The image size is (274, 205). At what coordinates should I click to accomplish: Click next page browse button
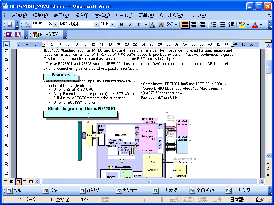pos(268,175)
